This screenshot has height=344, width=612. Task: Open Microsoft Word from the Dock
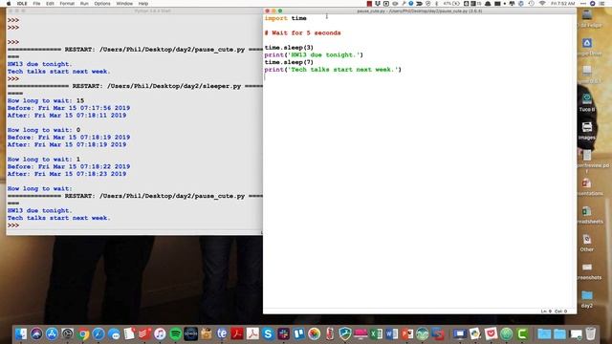391,333
